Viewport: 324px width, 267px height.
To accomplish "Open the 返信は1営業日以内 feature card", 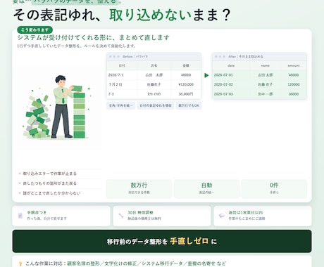I will tap(263, 216).
